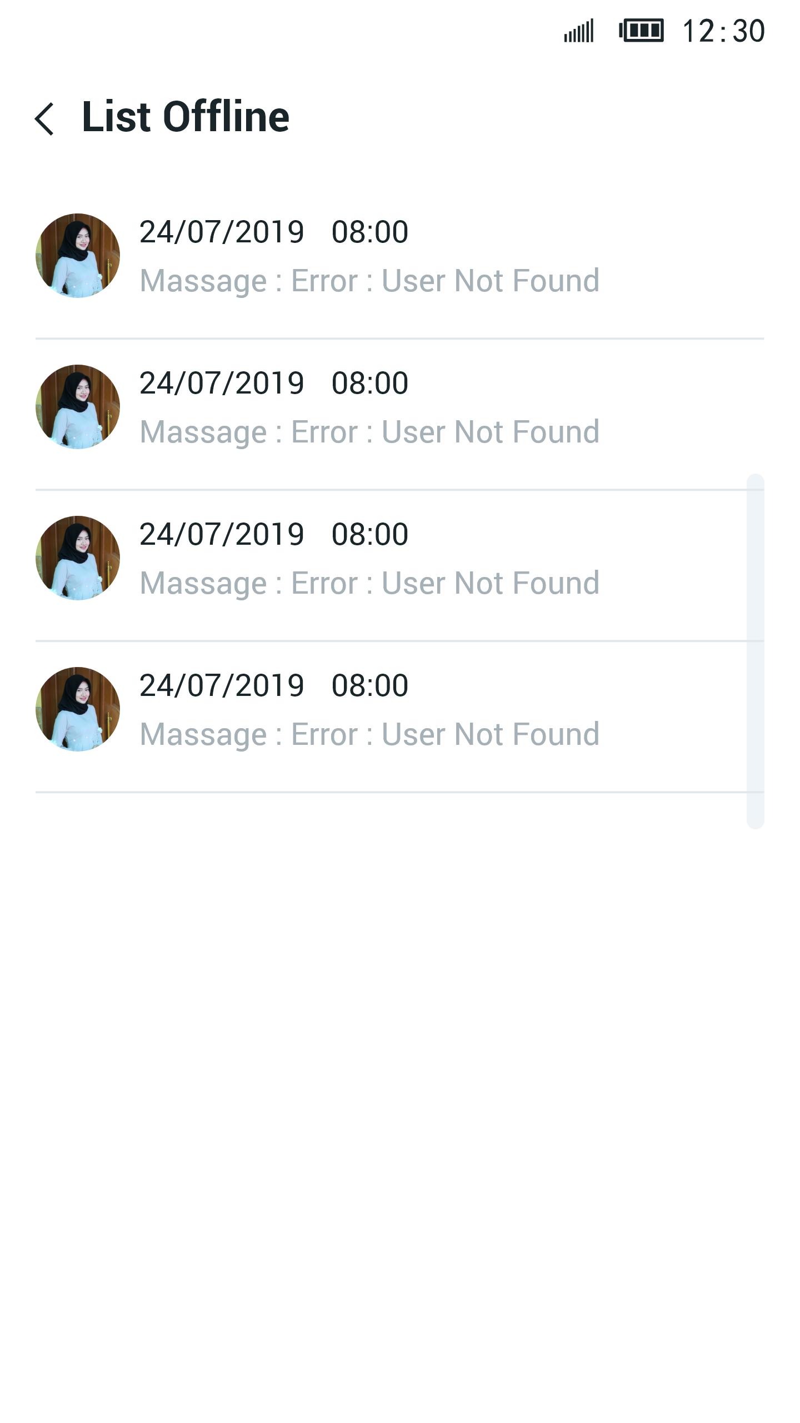Open the first entry's profile avatar

[x=78, y=256]
